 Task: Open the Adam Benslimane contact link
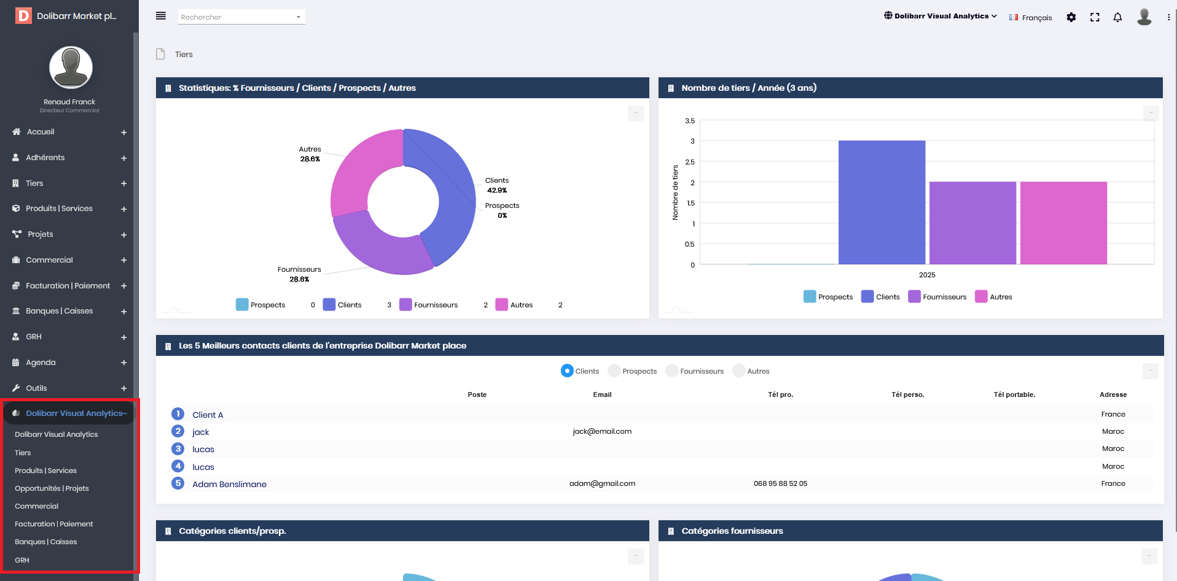pos(229,484)
